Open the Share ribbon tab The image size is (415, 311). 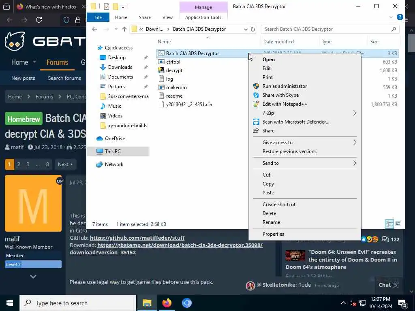145,17
